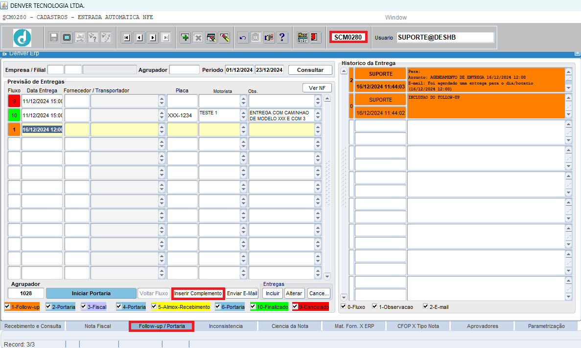Click the Consultar button
The height and width of the screenshot is (348, 581).
pos(310,70)
